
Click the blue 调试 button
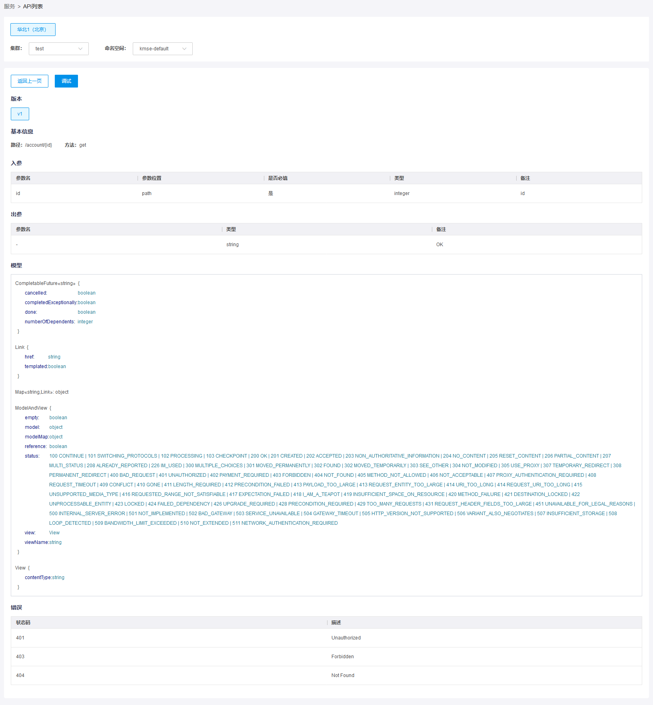pos(66,81)
